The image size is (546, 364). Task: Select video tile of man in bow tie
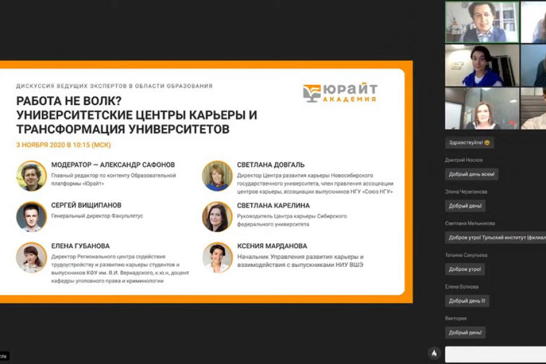click(x=482, y=22)
